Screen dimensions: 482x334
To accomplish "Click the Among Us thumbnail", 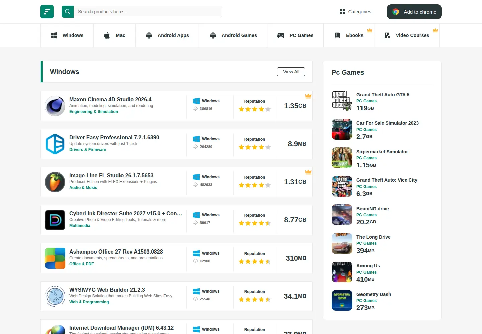I will tap(342, 272).
